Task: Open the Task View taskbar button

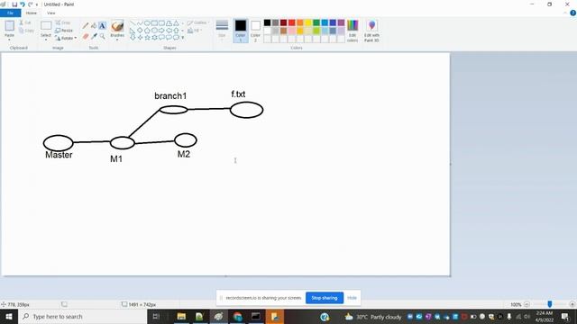Action: pos(156,316)
